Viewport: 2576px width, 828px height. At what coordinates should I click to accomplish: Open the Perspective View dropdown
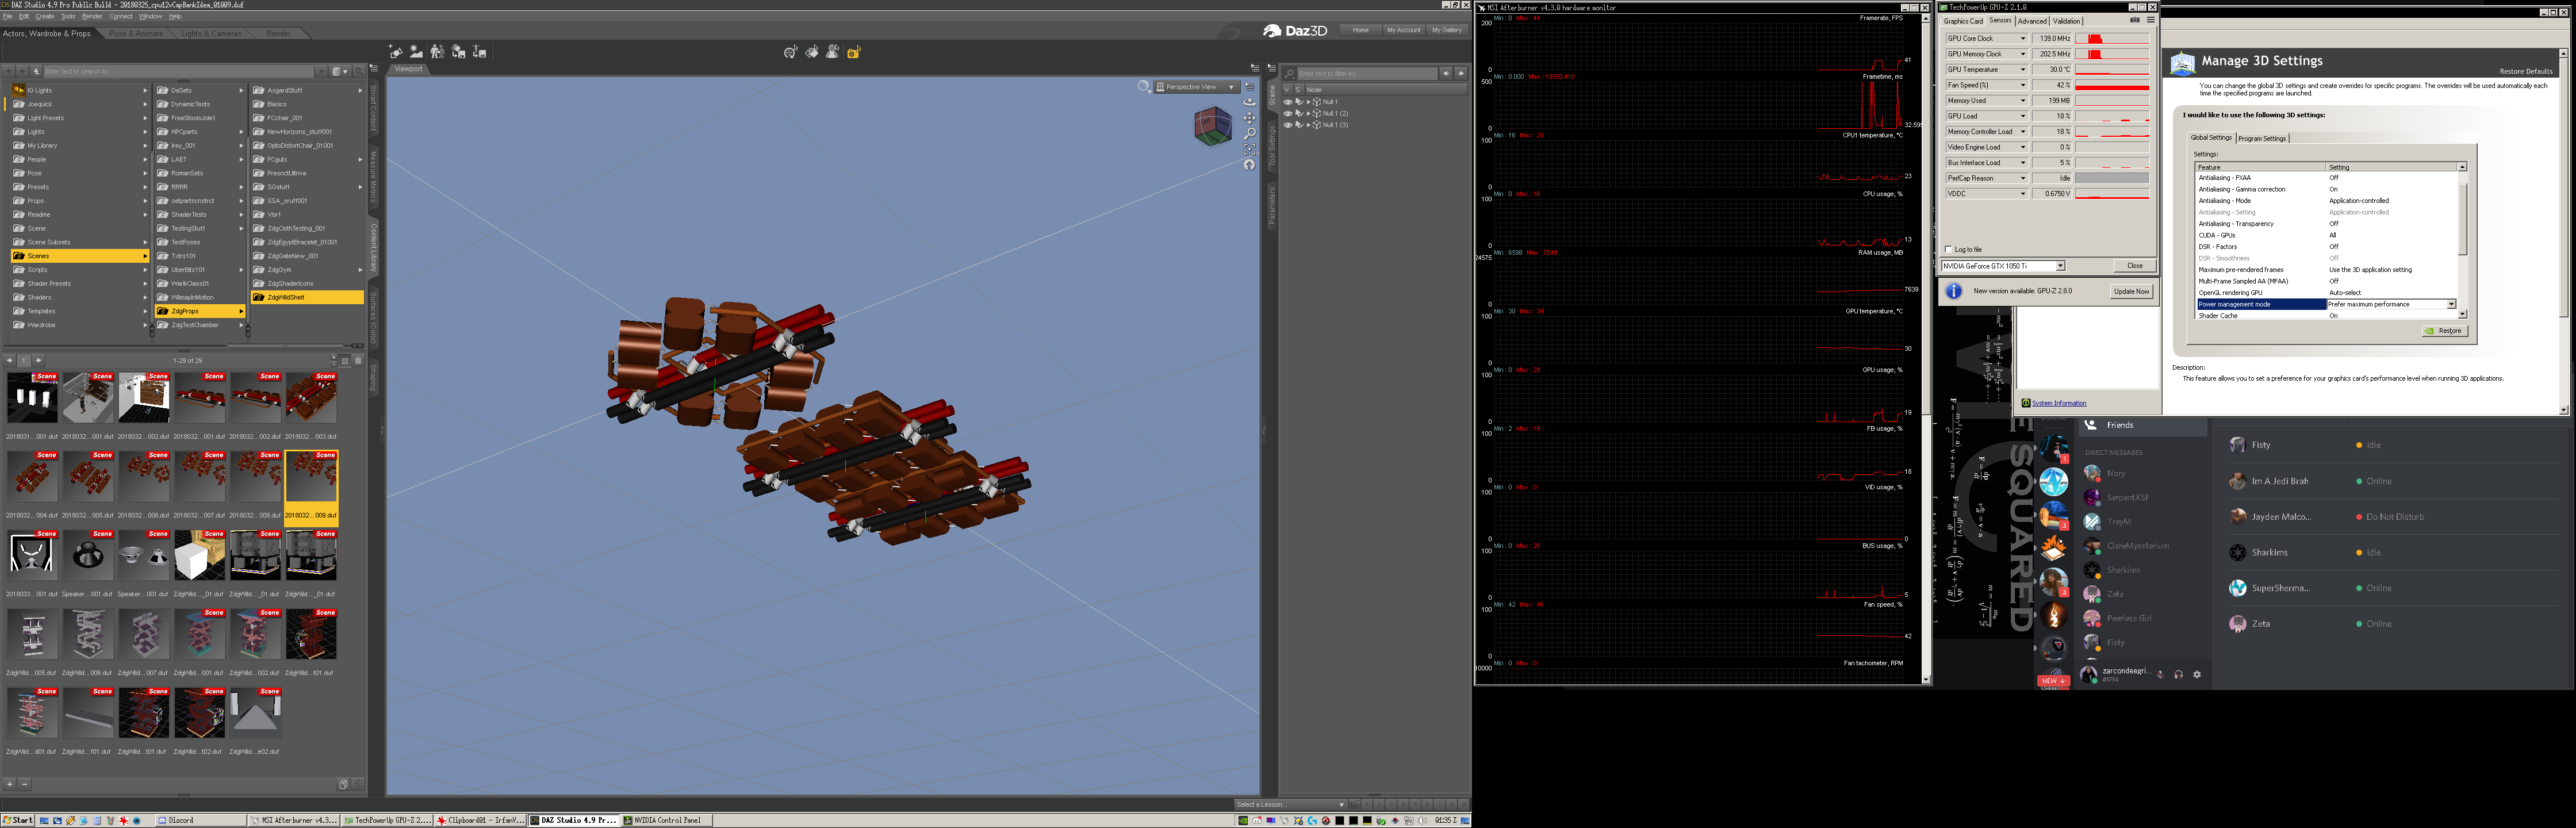pyautogui.click(x=1196, y=87)
